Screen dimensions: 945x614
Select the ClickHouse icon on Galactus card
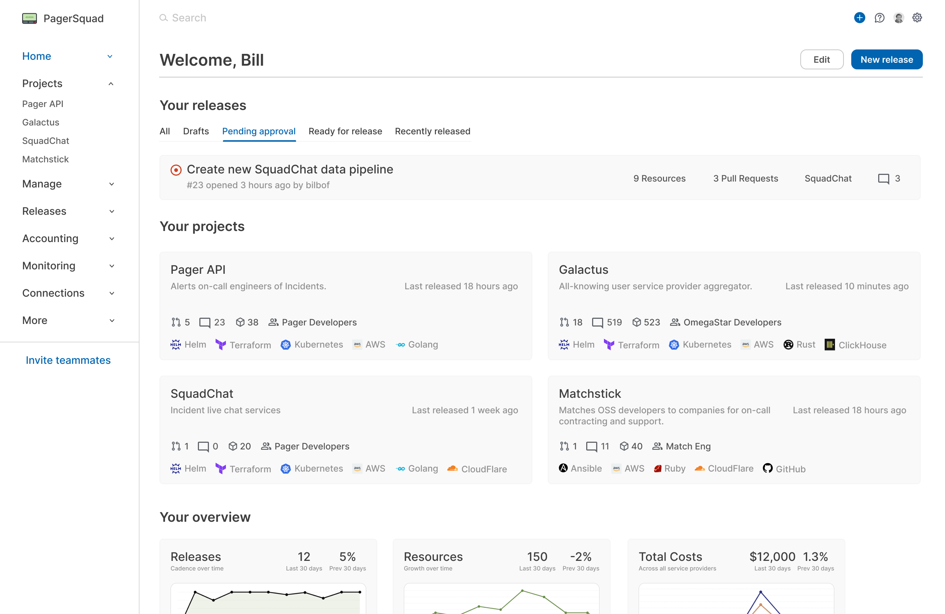[x=829, y=345]
